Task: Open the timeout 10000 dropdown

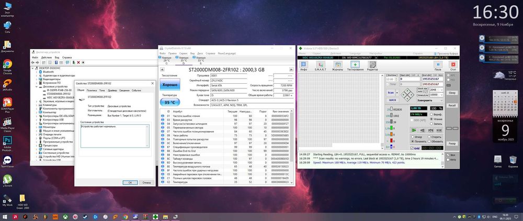Action: pos(441,94)
